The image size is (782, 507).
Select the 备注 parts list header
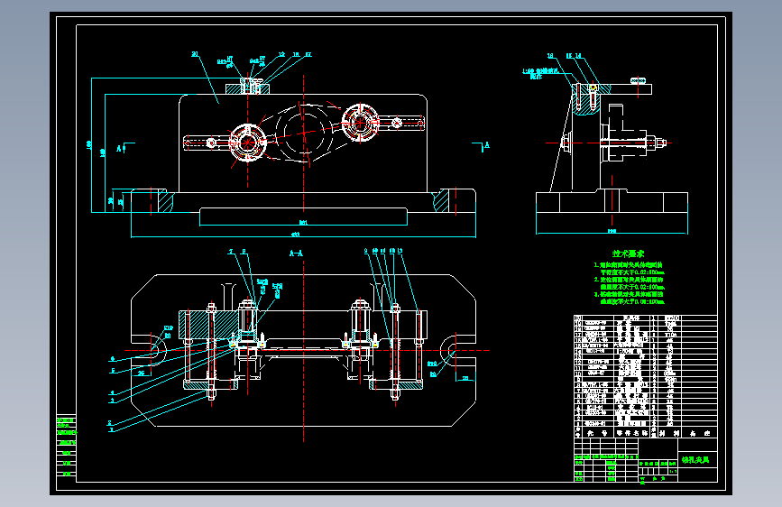click(x=700, y=433)
